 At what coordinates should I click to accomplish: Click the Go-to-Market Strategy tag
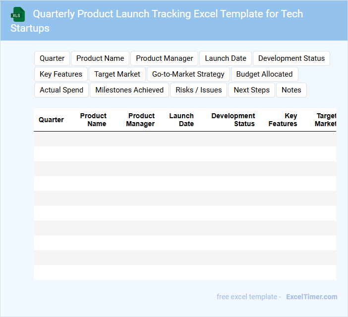point(188,74)
